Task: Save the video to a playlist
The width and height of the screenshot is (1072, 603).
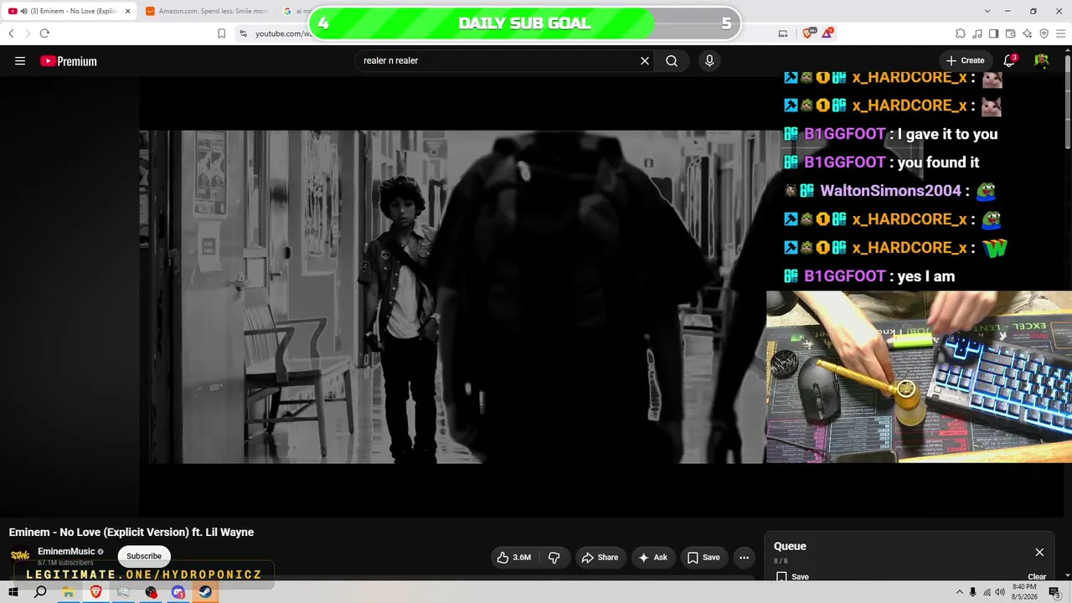Action: [703, 558]
